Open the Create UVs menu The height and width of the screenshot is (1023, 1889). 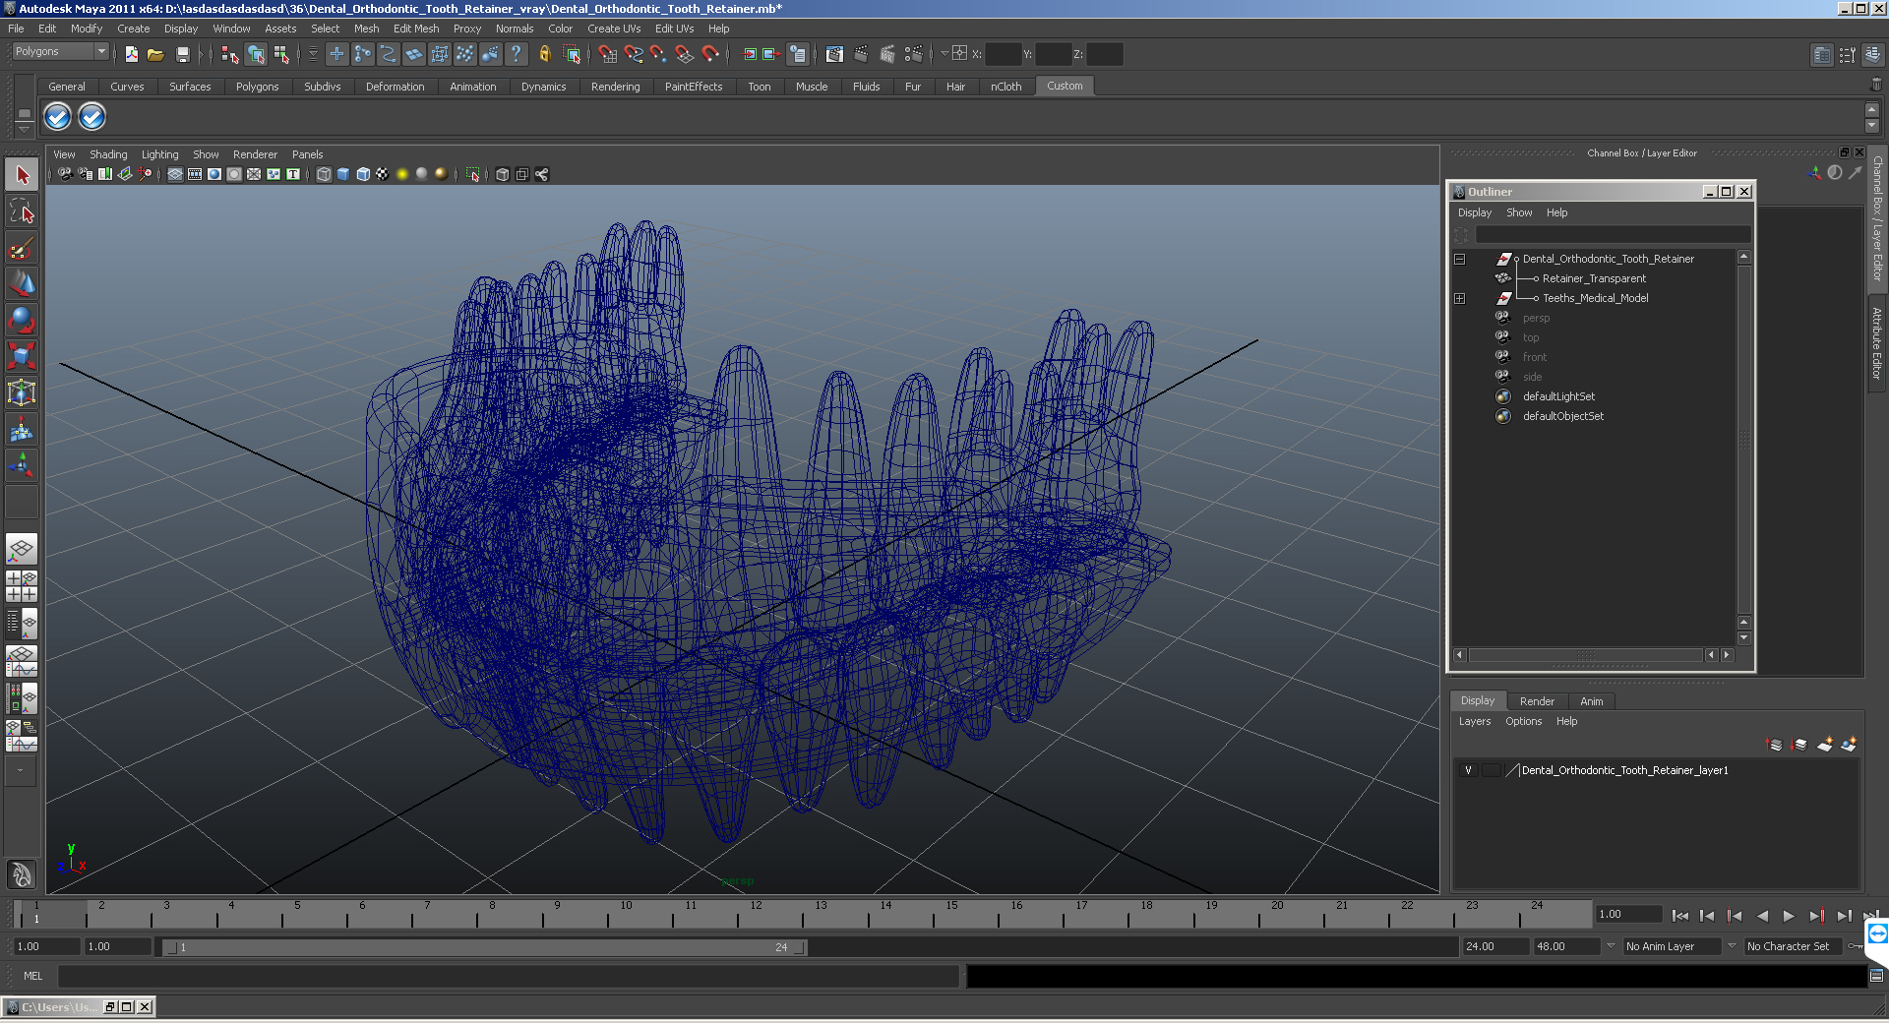click(x=614, y=29)
